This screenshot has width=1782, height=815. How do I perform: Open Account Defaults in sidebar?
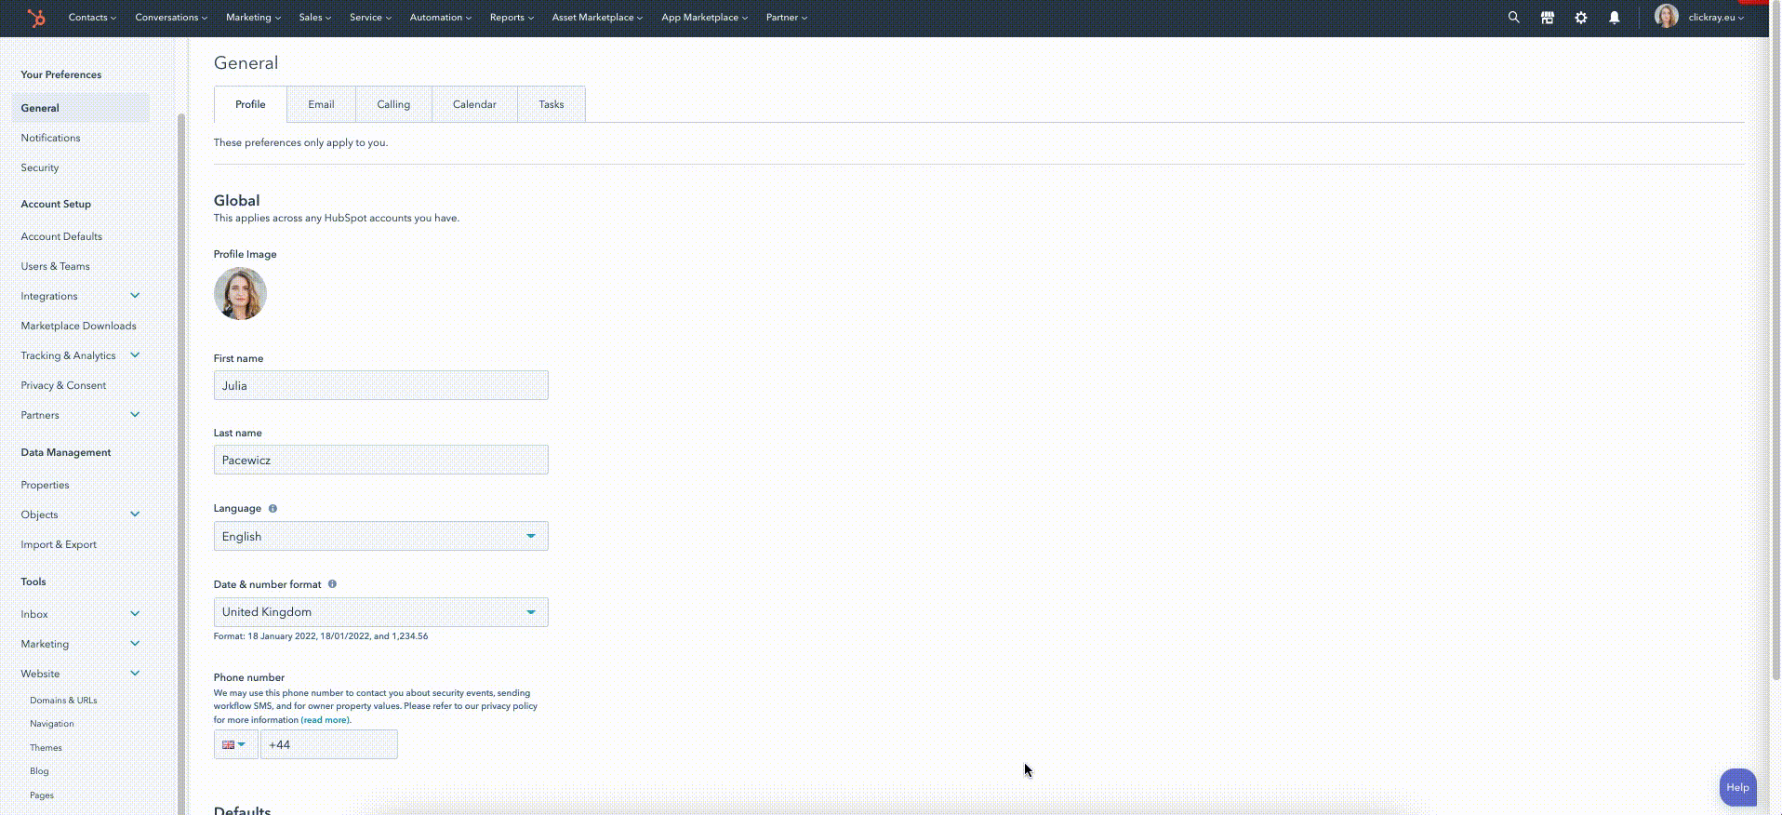pos(61,236)
